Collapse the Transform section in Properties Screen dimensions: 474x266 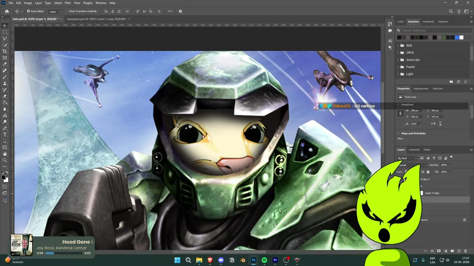398,105
